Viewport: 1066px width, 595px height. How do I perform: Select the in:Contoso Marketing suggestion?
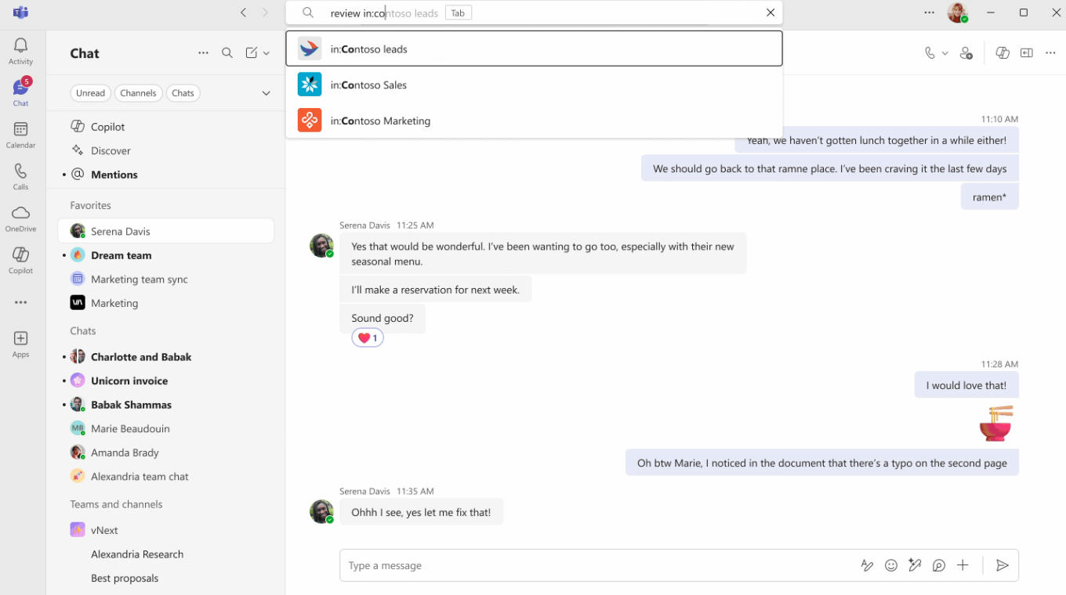pyautogui.click(x=535, y=121)
